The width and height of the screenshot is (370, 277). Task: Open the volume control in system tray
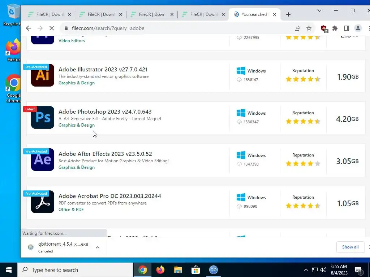click(323, 270)
